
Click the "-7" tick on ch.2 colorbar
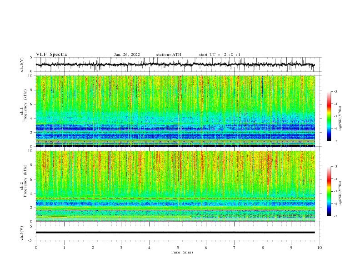tap(335, 216)
